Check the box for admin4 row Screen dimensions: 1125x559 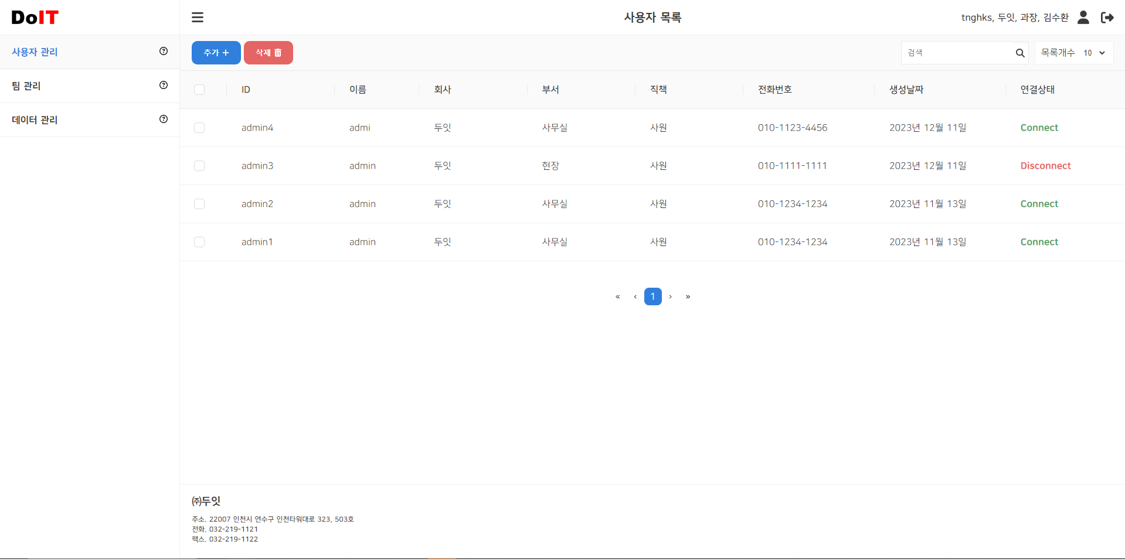pos(199,128)
